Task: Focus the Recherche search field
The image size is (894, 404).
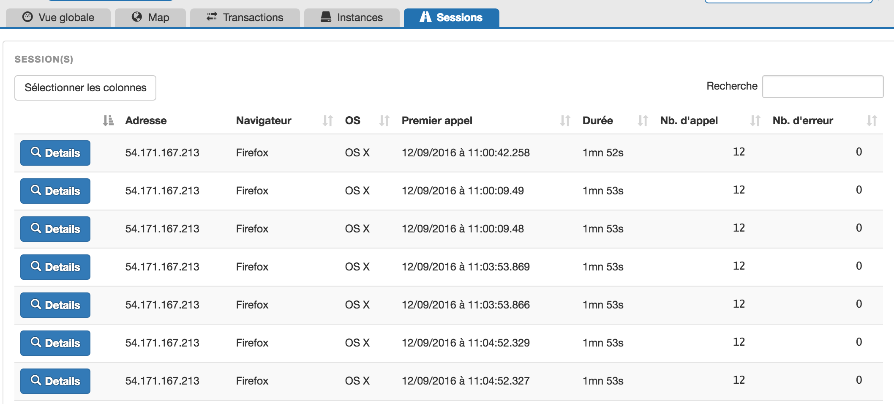Action: (822, 87)
